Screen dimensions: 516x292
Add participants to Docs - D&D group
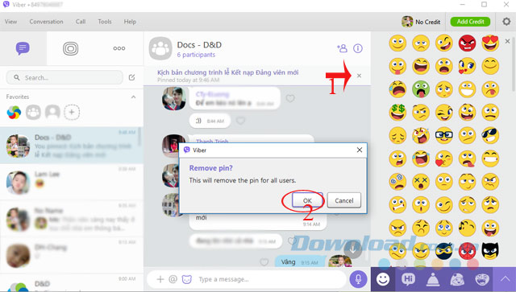pyautogui.click(x=342, y=48)
